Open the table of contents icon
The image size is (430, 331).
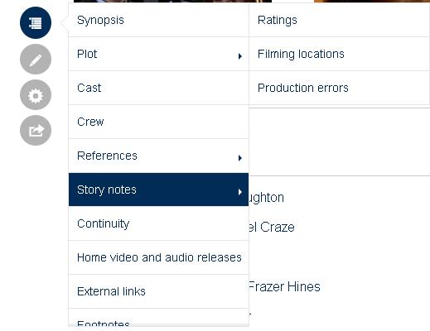36,23
